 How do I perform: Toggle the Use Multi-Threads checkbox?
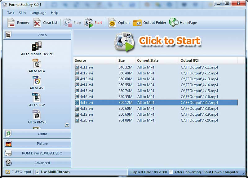tap(37, 172)
